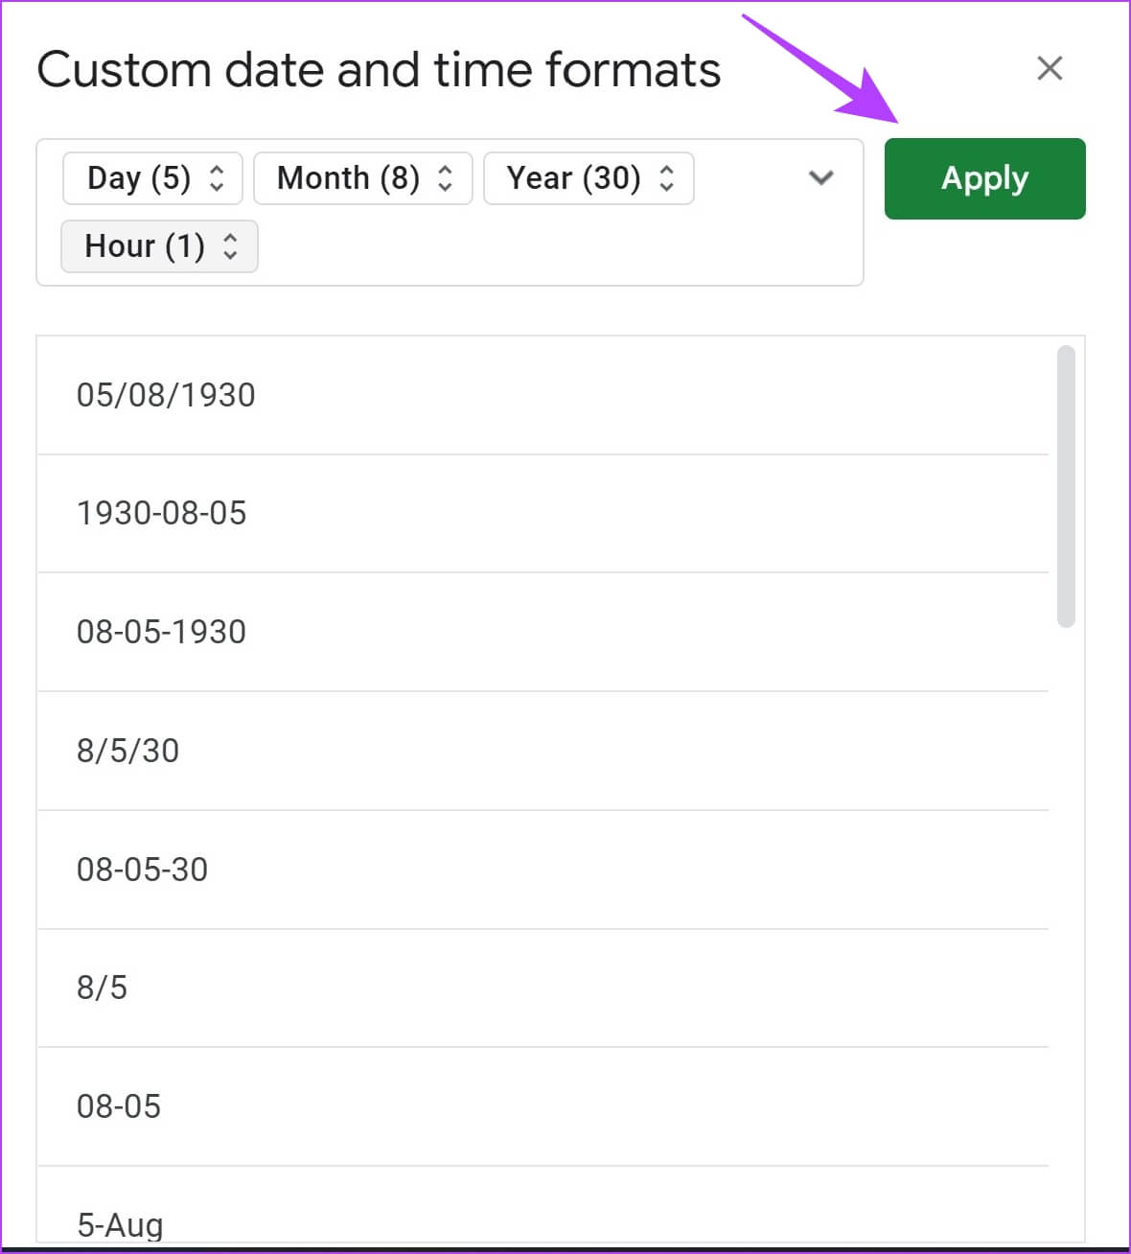Open the Hour (1) format chip
The width and height of the screenshot is (1131, 1254).
click(145, 246)
